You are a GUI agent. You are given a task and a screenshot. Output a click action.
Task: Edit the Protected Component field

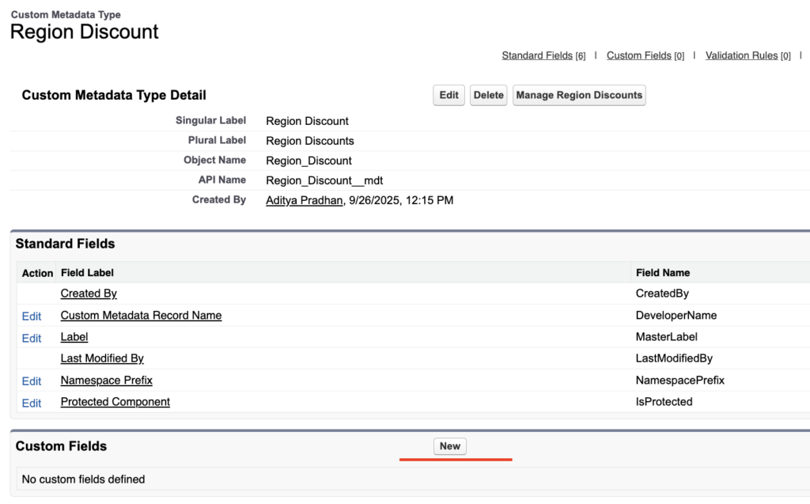32,401
